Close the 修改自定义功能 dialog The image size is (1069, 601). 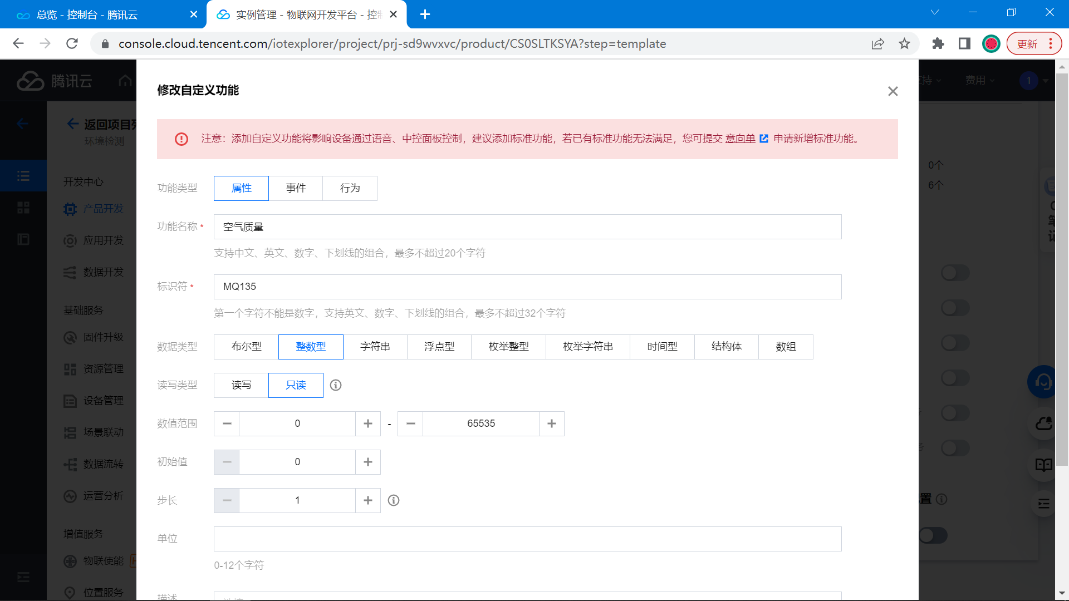pyautogui.click(x=893, y=91)
